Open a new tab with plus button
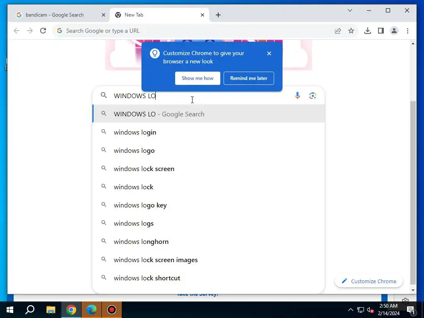 218,15
